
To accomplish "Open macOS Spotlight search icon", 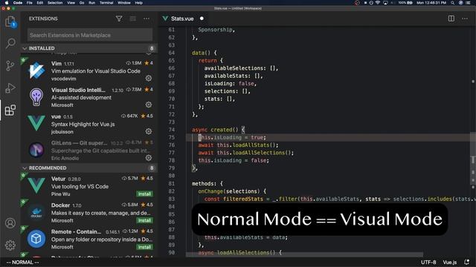I will (x=453, y=3).
